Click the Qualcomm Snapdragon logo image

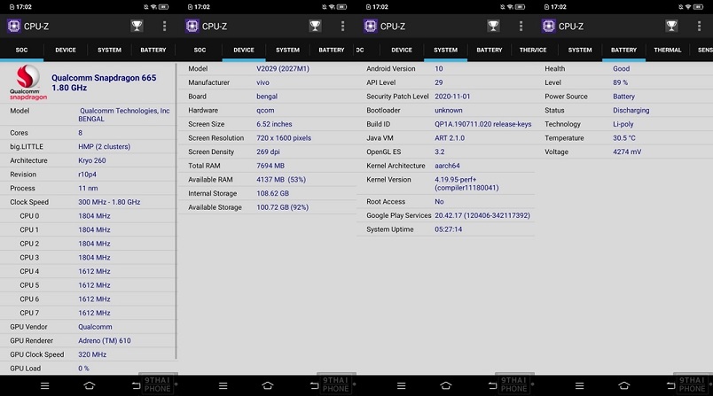pyautogui.click(x=28, y=82)
